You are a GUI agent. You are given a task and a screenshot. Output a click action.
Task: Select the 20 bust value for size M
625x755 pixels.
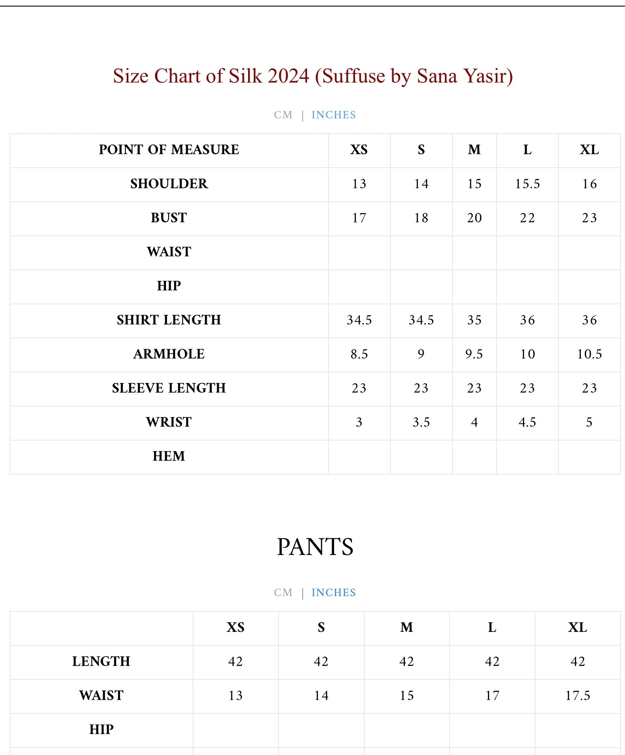pyautogui.click(x=474, y=218)
